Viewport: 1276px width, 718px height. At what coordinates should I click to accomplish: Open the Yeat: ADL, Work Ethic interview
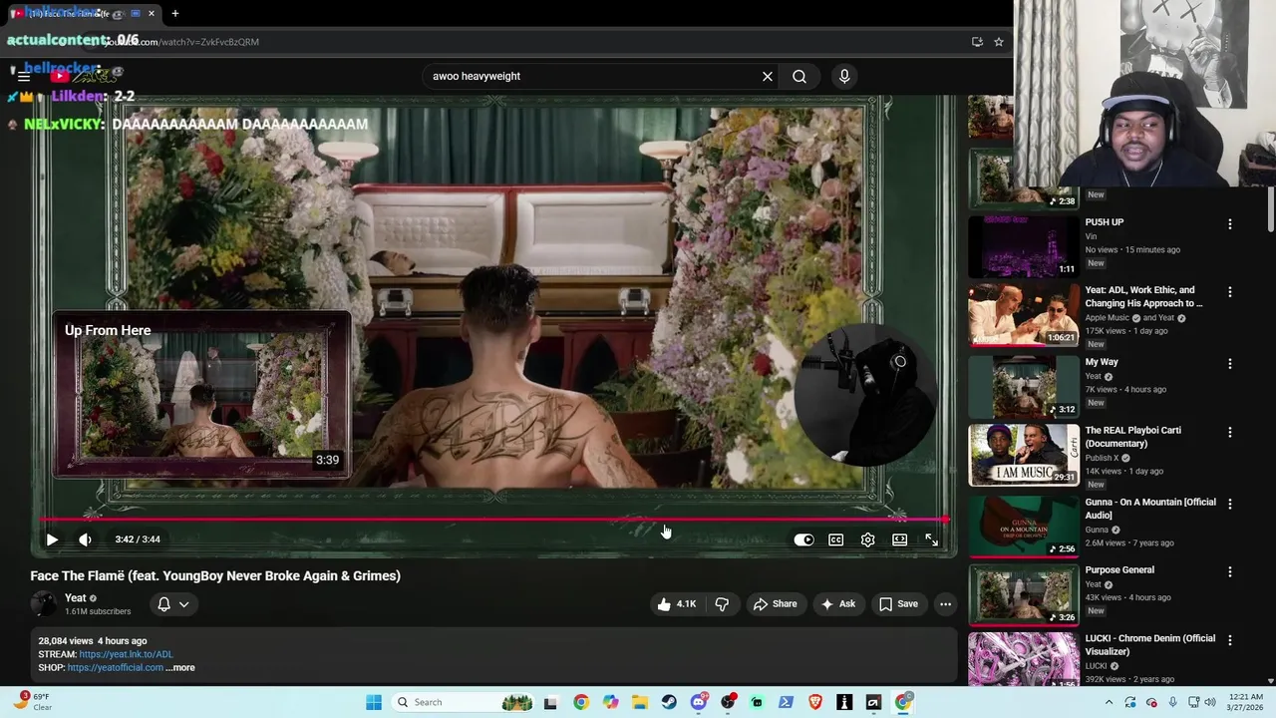click(x=1024, y=315)
